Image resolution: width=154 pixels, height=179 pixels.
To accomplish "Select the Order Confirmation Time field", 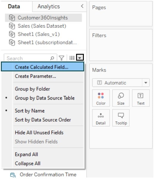I will pos(43,175).
